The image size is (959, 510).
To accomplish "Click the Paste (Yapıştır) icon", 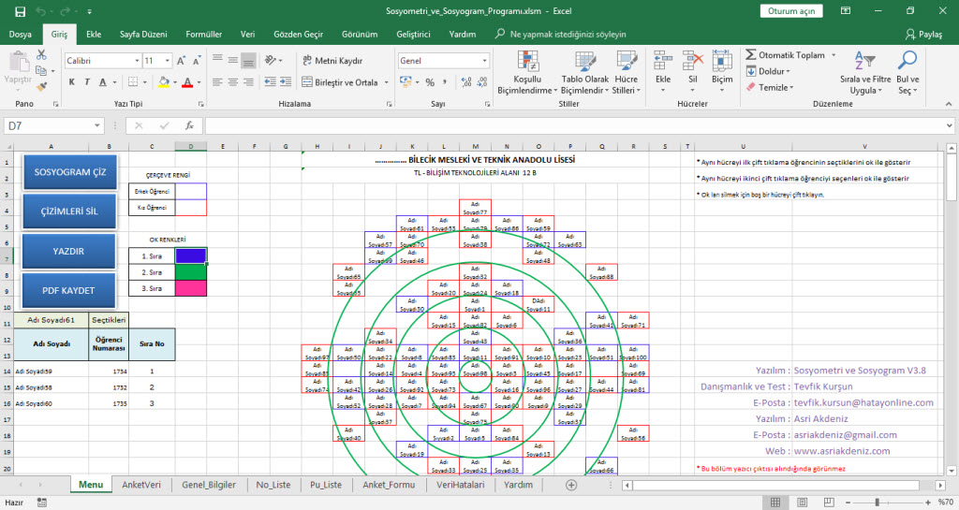I will click(19, 62).
